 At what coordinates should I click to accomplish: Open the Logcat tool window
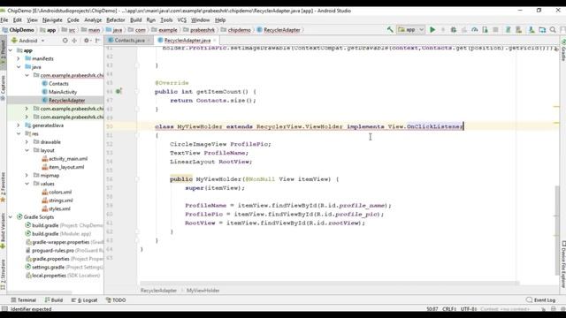[x=85, y=300]
